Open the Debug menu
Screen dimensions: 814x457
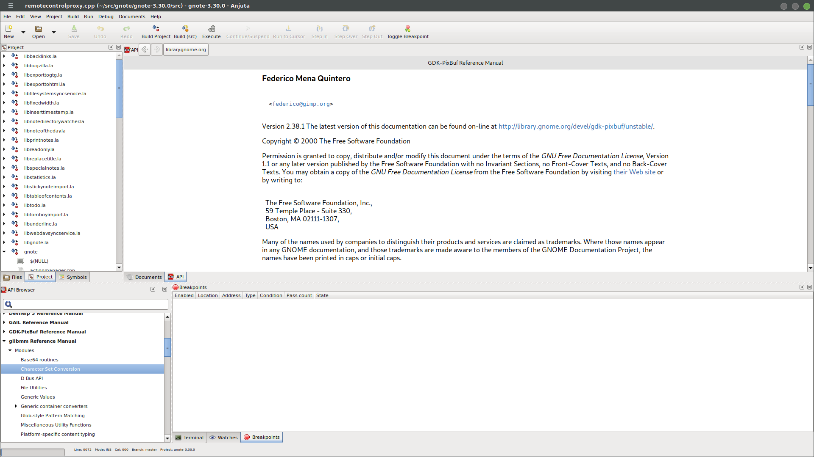pyautogui.click(x=106, y=17)
